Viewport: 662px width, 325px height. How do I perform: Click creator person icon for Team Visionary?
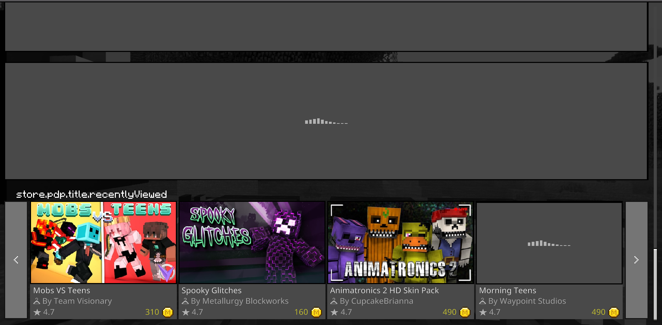pyautogui.click(x=37, y=301)
